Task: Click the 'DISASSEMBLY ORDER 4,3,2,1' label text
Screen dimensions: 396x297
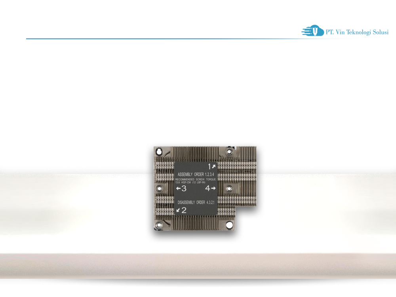Action: tap(196, 202)
